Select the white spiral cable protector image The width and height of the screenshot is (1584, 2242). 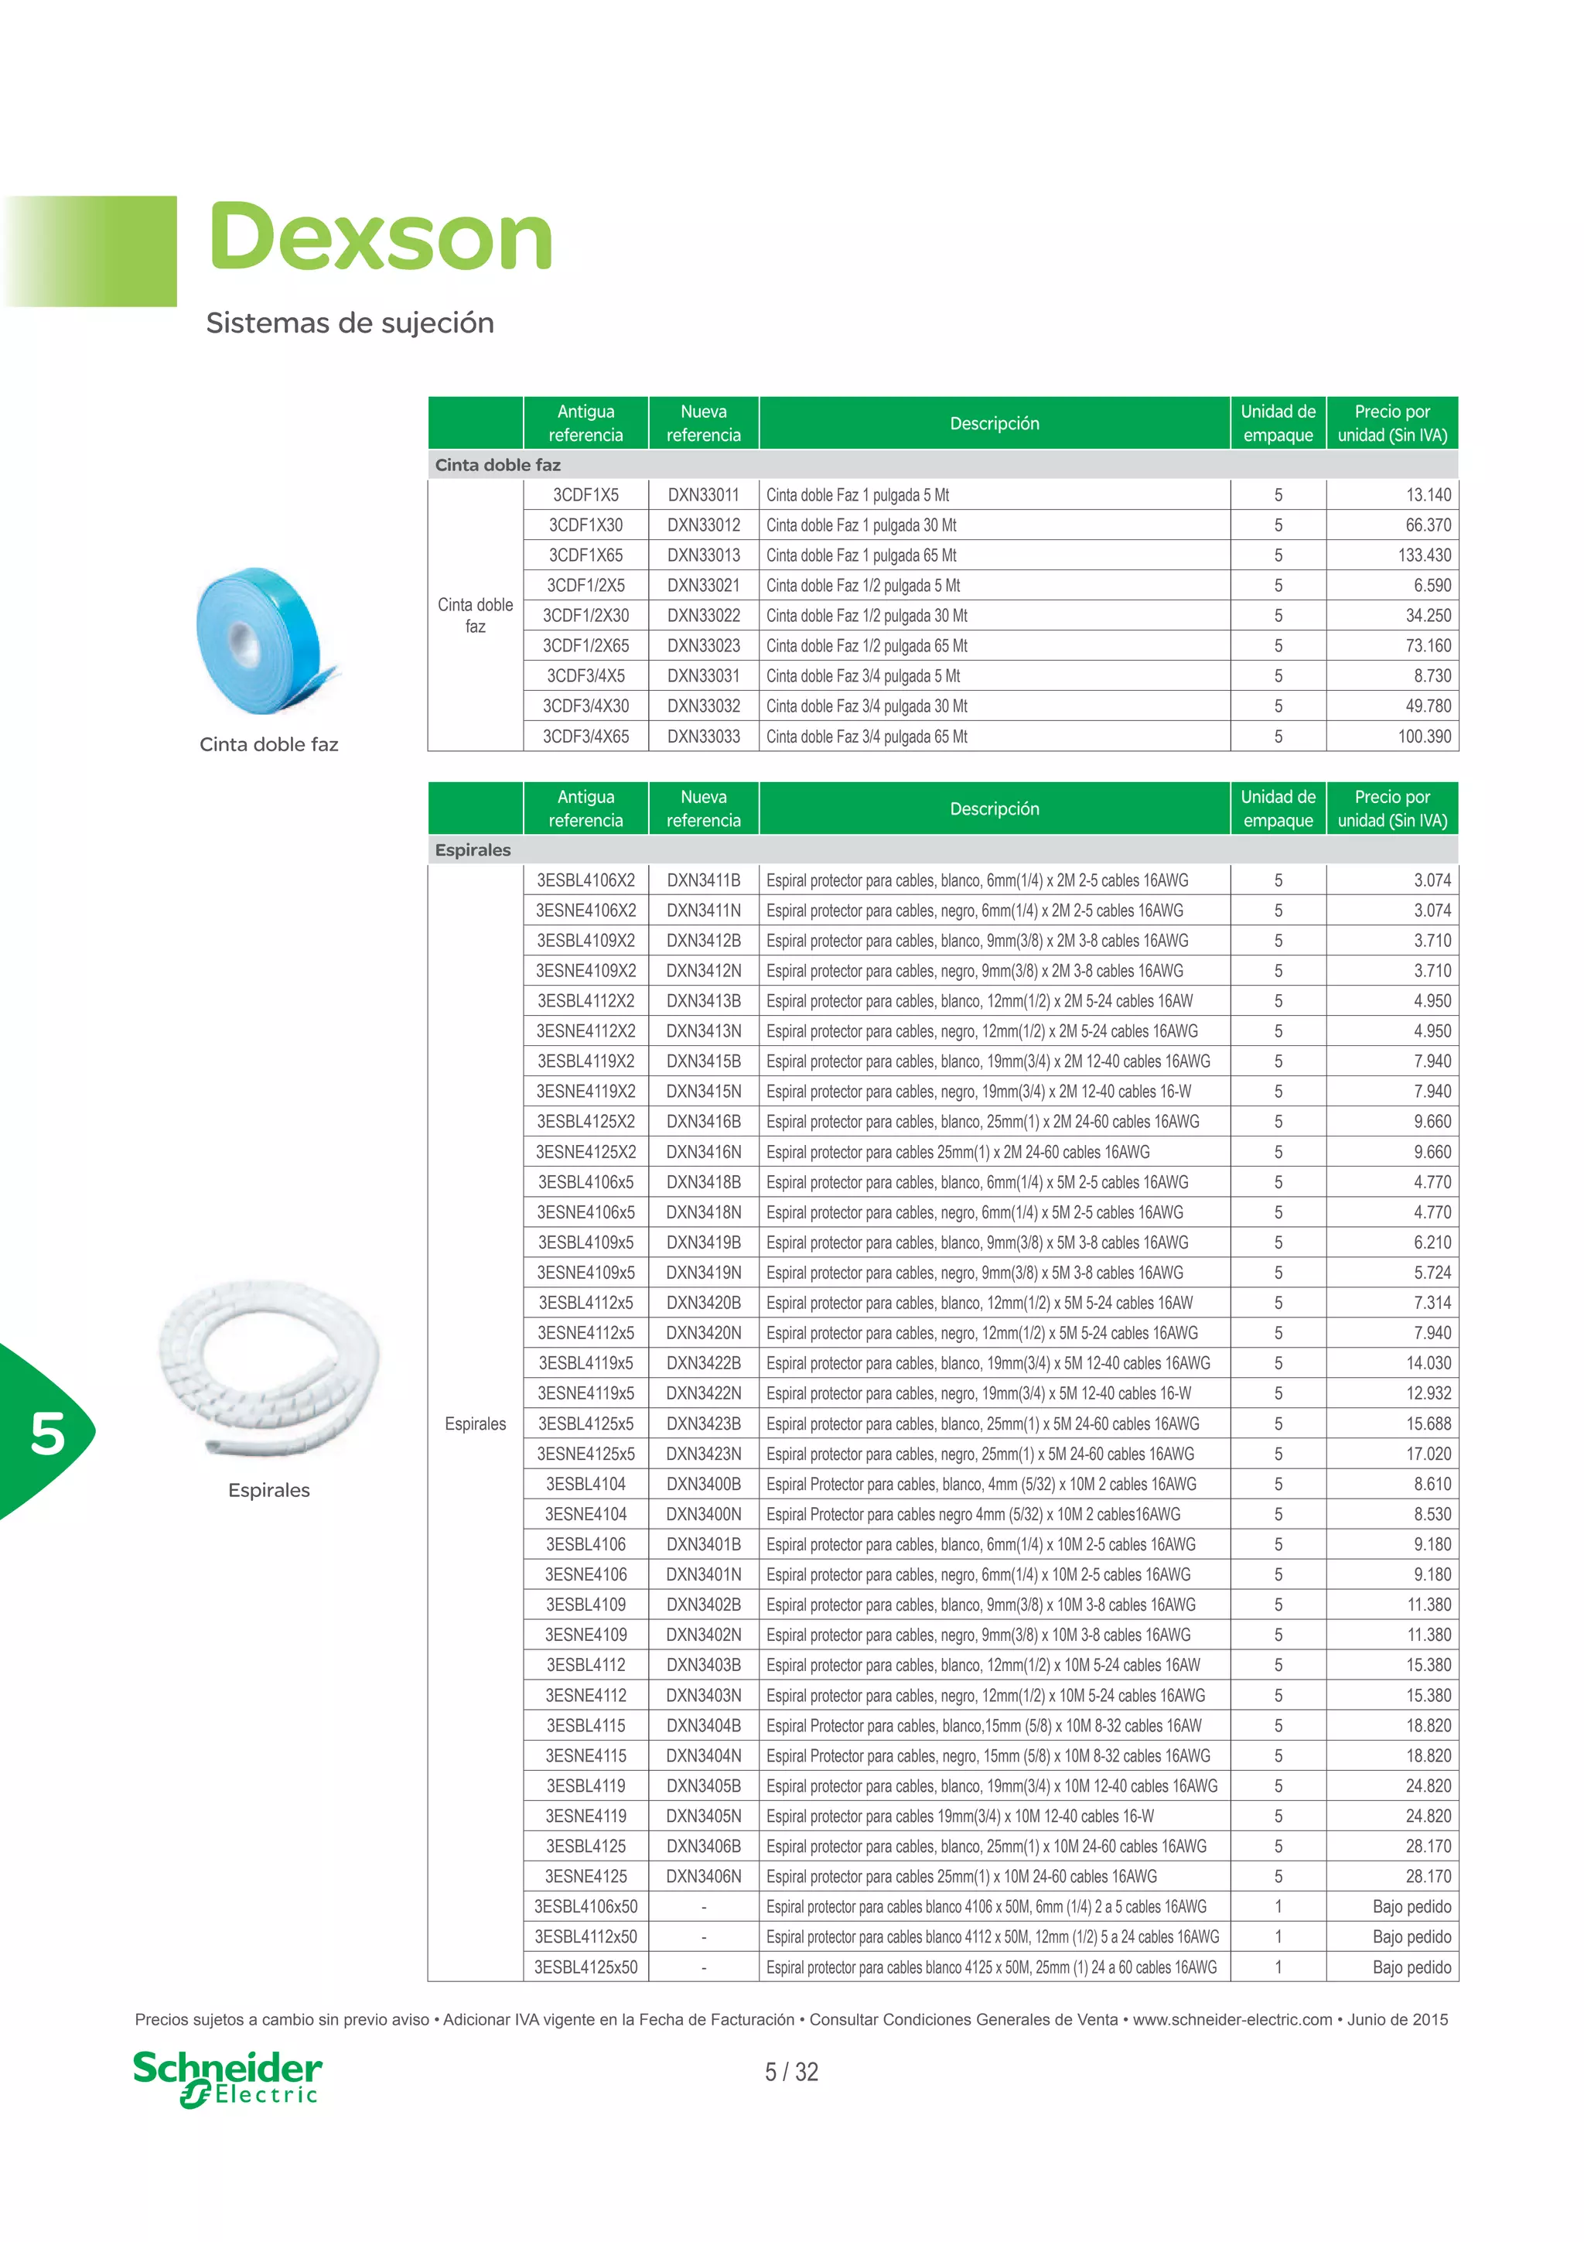268,1368
